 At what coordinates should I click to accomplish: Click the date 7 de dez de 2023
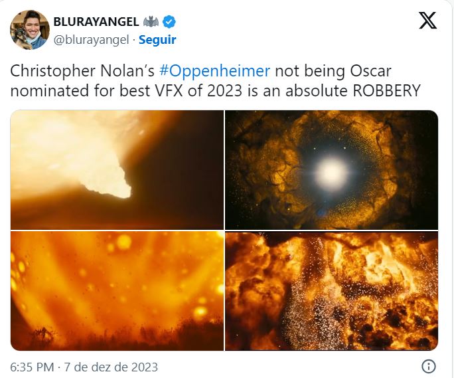click(111, 367)
